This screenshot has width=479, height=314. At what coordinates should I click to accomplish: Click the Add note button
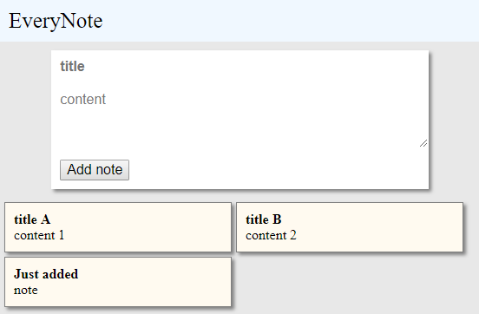pyautogui.click(x=95, y=170)
